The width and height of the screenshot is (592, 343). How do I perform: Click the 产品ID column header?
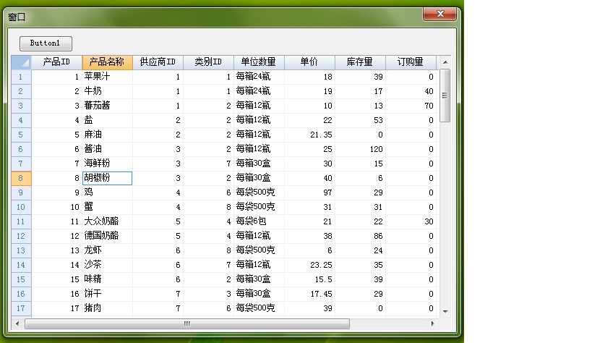(56, 62)
